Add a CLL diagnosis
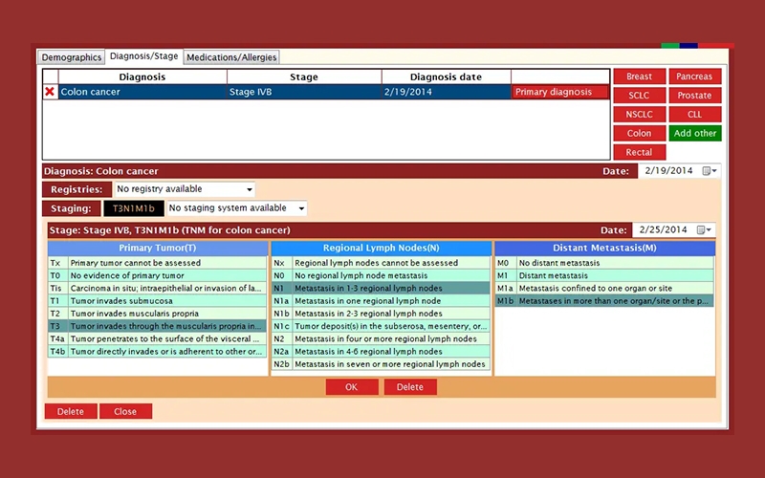The height and width of the screenshot is (478, 765). coord(694,114)
